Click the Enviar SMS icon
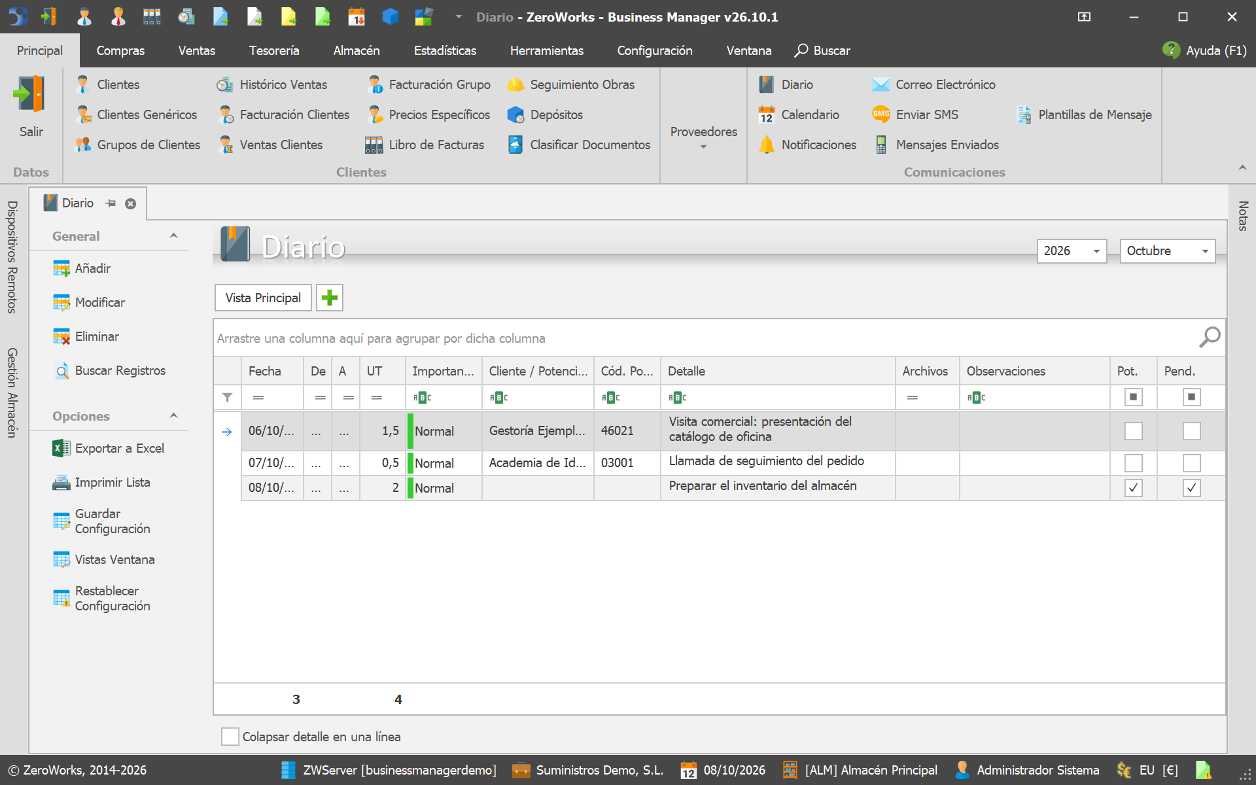Screen dimensions: 1256x785 pos(881,115)
